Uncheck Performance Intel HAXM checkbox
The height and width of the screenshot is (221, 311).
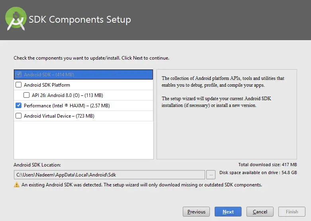click(x=18, y=105)
